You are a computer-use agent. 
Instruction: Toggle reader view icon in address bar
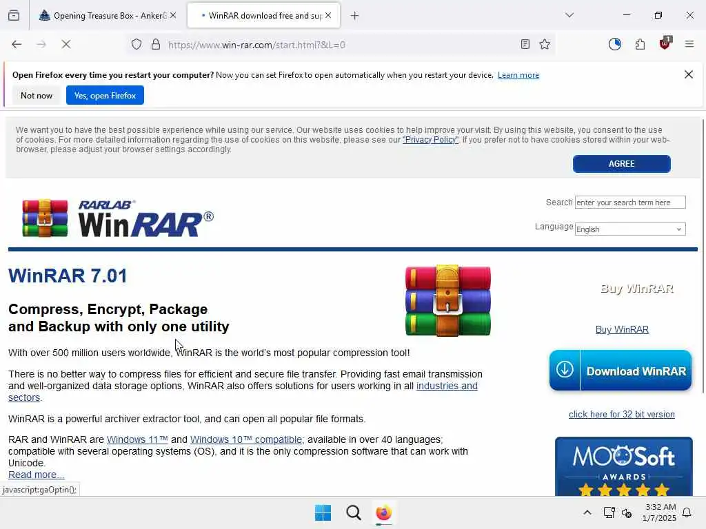click(x=525, y=44)
